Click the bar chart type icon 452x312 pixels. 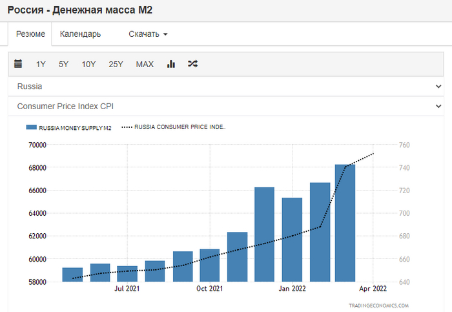[171, 64]
